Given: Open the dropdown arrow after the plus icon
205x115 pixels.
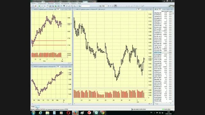Looking at the screenshot, I should click(111, 6).
